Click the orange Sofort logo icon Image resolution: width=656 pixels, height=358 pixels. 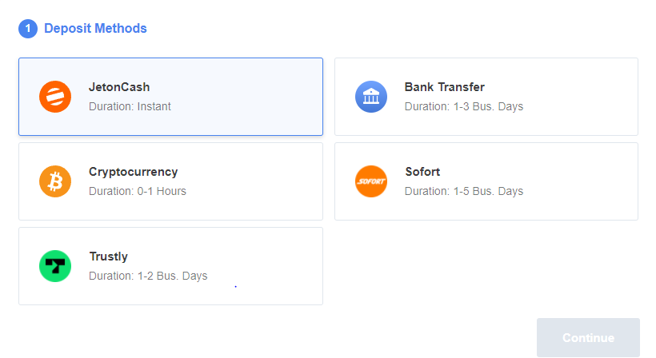pyautogui.click(x=371, y=181)
